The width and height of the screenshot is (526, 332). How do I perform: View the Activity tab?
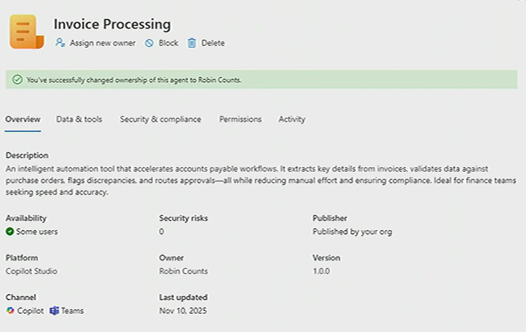pos(291,119)
